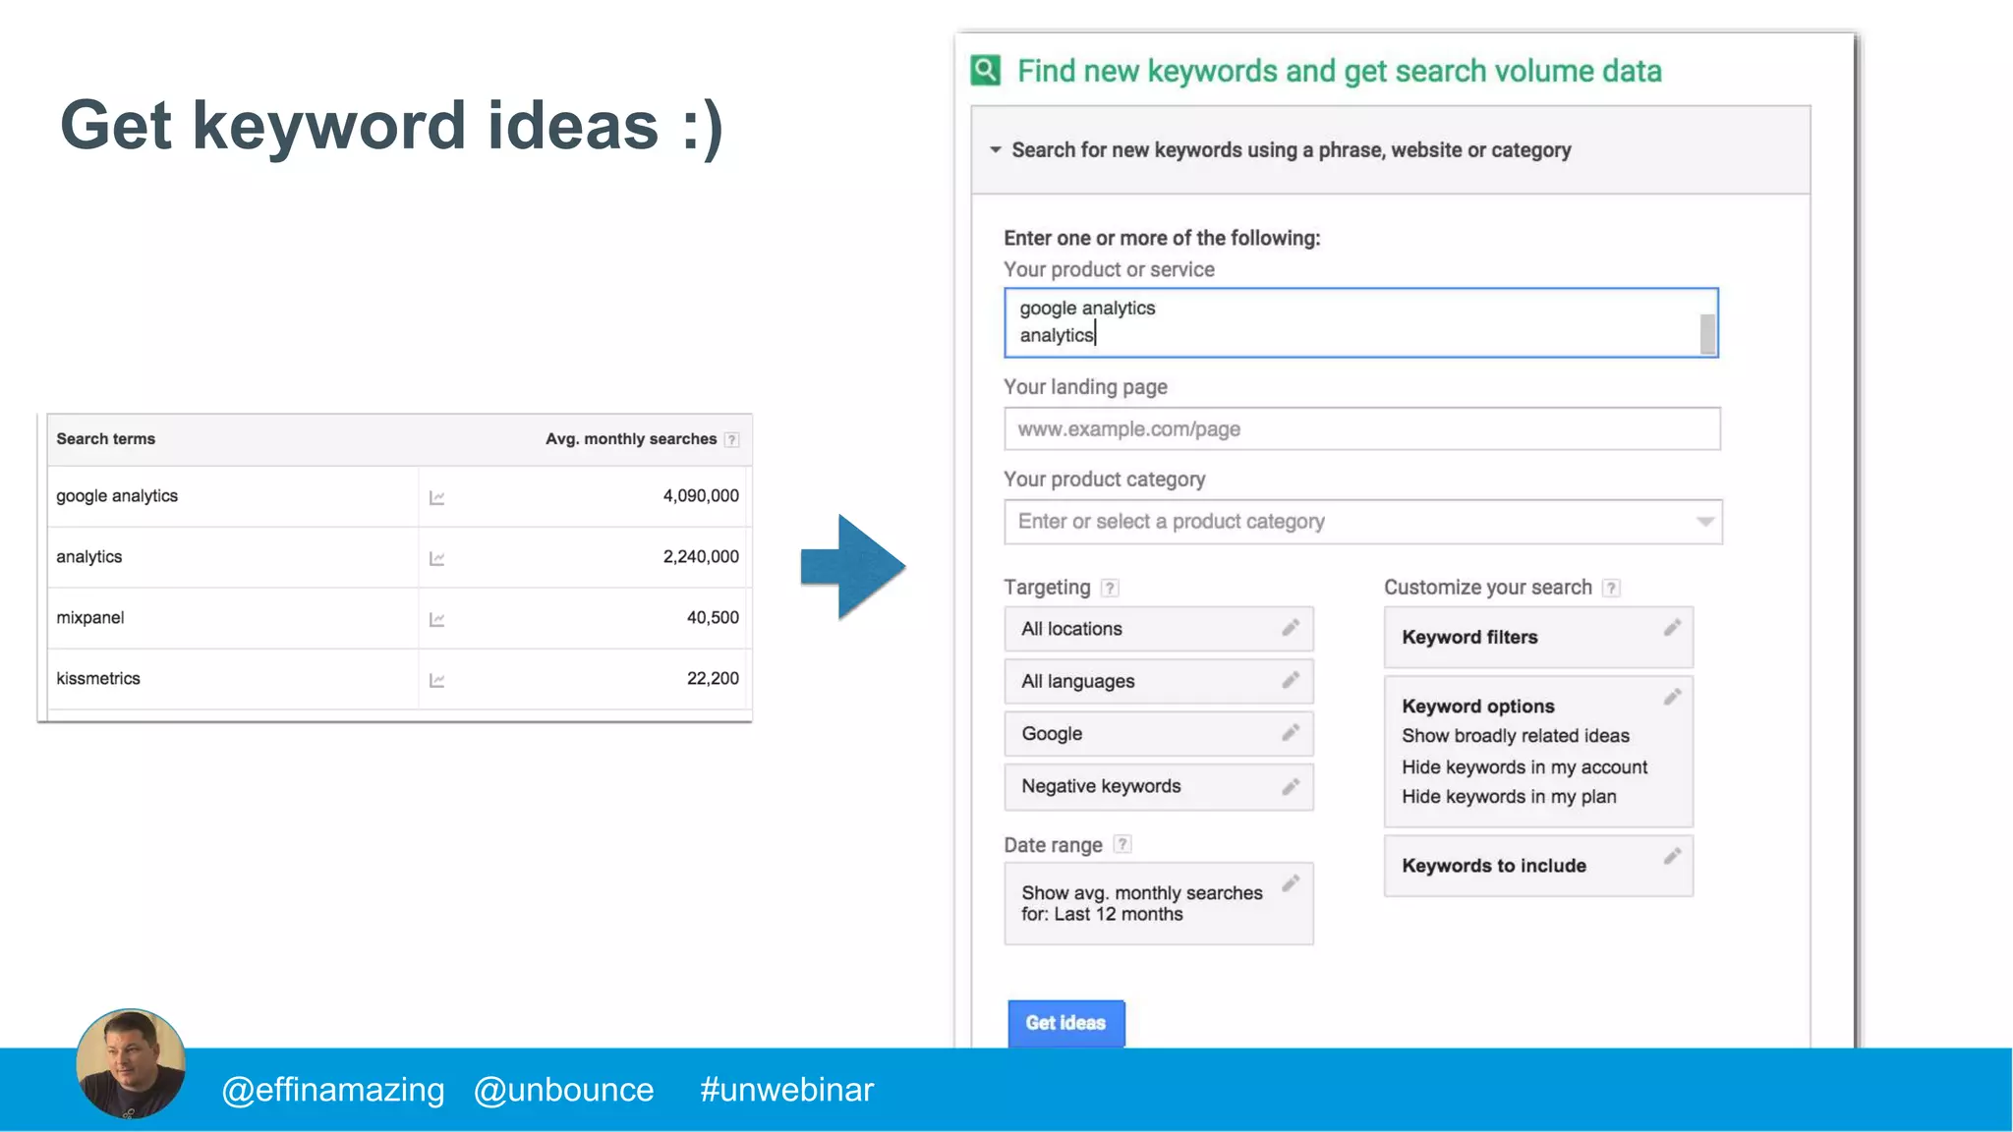Click the Avg. monthly searches column header
Image resolution: width=2013 pixels, height=1132 pixels.
(x=631, y=438)
